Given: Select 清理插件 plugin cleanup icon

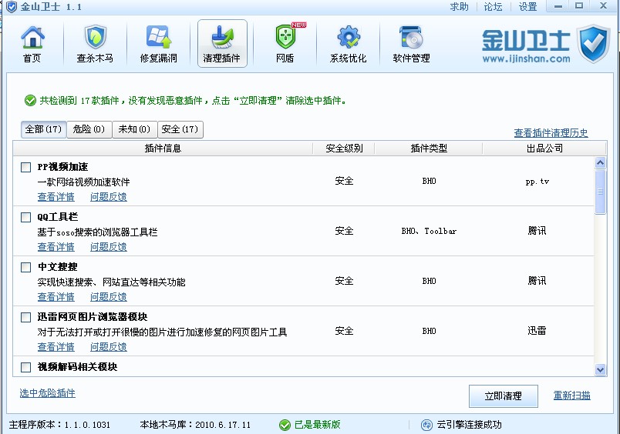Looking at the screenshot, I should click(222, 43).
